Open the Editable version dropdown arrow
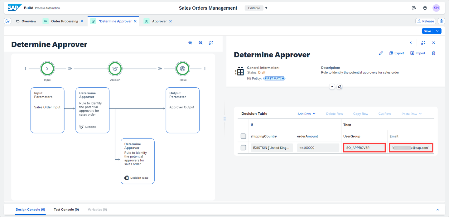This screenshot has width=449, height=217. coord(266,8)
